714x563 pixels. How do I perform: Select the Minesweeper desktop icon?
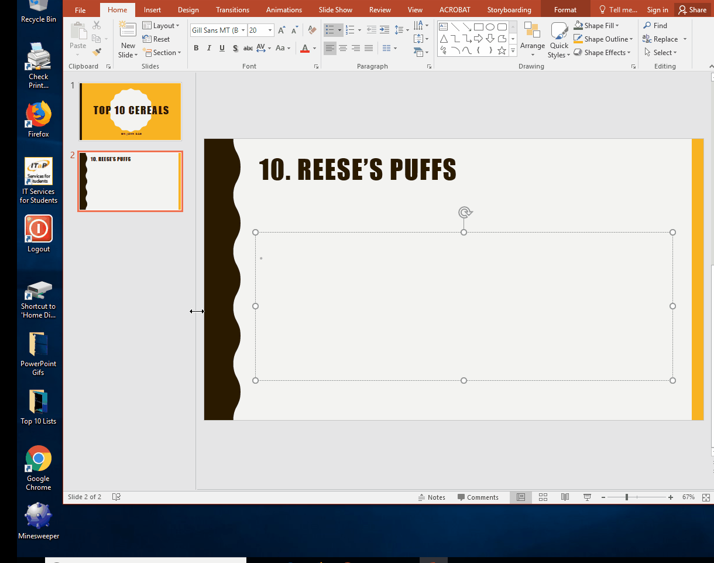pyautogui.click(x=39, y=521)
